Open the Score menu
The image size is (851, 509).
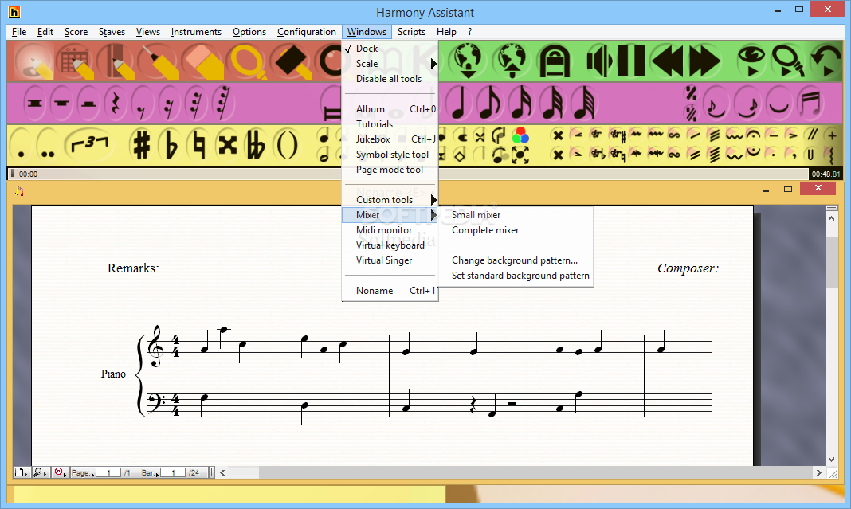tap(76, 32)
